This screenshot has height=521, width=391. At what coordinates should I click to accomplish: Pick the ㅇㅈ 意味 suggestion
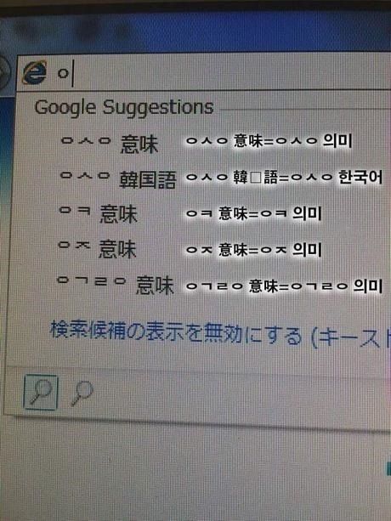[97, 248]
